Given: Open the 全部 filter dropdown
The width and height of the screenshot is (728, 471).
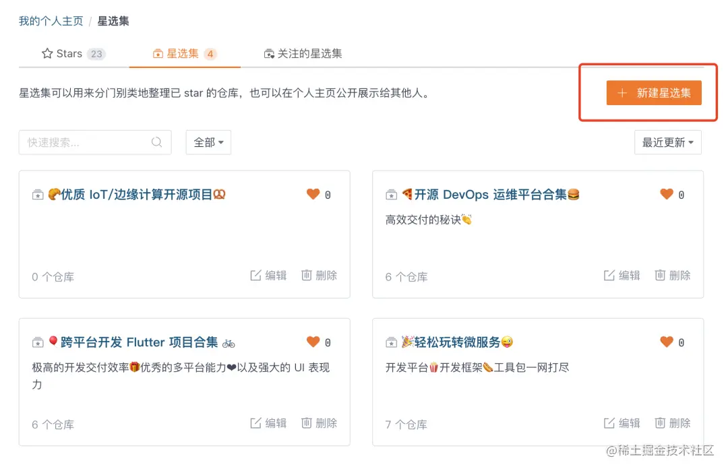Looking at the screenshot, I should point(208,142).
